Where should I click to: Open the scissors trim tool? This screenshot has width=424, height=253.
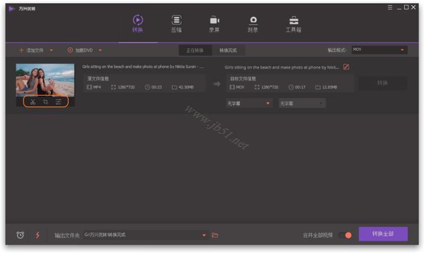click(x=33, y=102)
